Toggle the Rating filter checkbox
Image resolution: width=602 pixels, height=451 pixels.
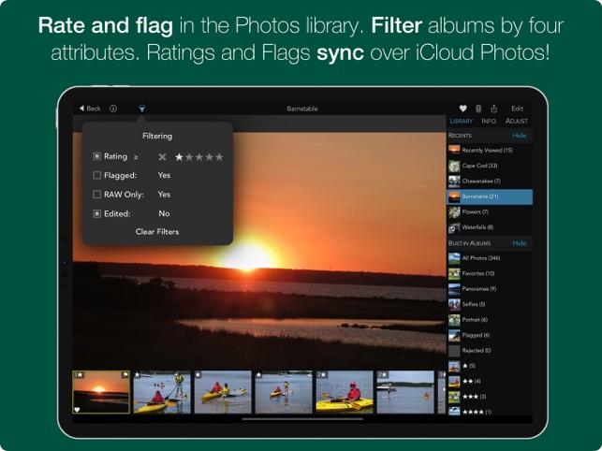[x=96, y=156]
